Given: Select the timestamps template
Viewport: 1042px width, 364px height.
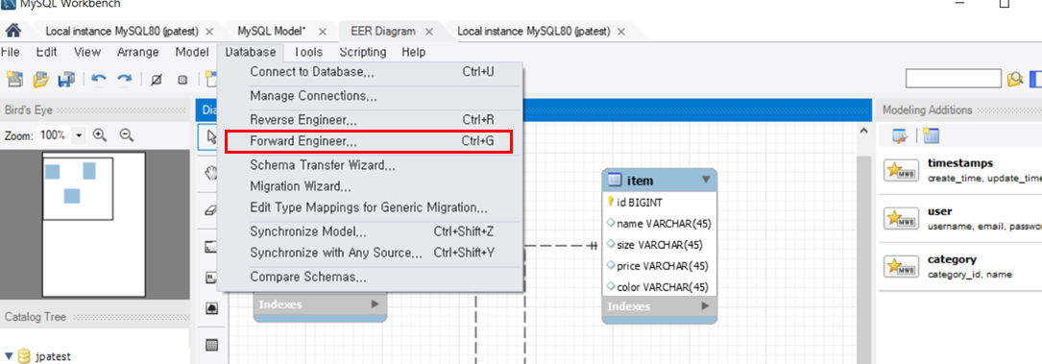Looking at the screenshot, I should click(x=960, y=170).
